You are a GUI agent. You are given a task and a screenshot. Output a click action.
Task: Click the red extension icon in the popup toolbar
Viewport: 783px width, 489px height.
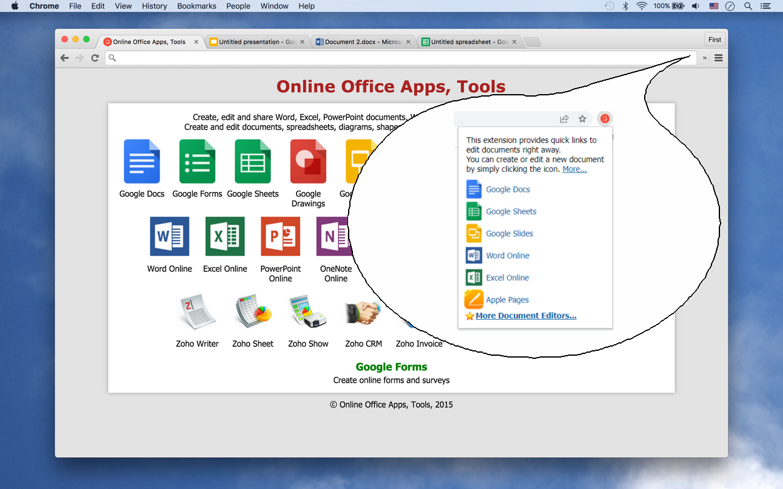coord(604,119)
